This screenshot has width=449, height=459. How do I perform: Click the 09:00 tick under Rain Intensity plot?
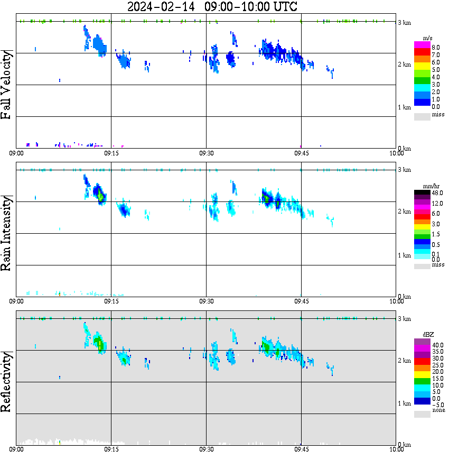[x=16, y=301]
